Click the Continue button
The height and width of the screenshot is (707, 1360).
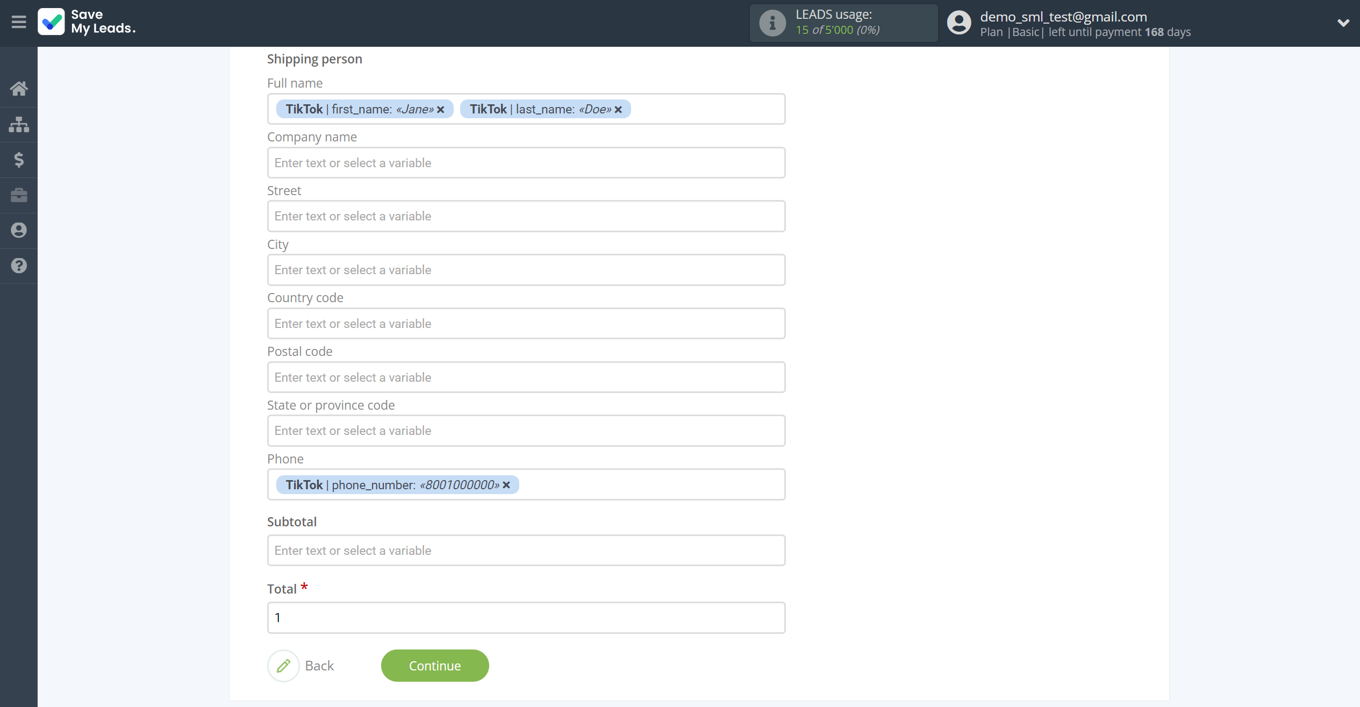tap(435, 666)
